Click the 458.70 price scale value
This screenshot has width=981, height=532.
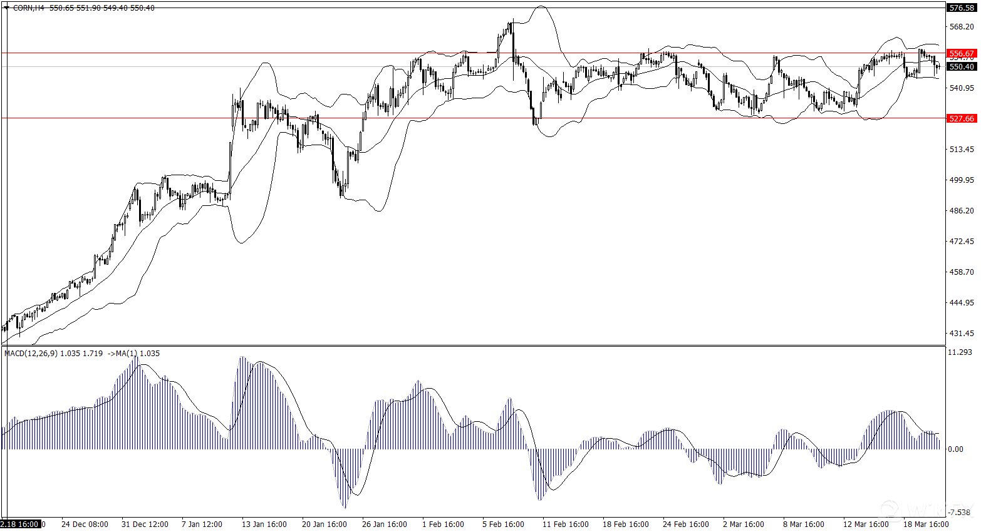[x=962, y=272]
